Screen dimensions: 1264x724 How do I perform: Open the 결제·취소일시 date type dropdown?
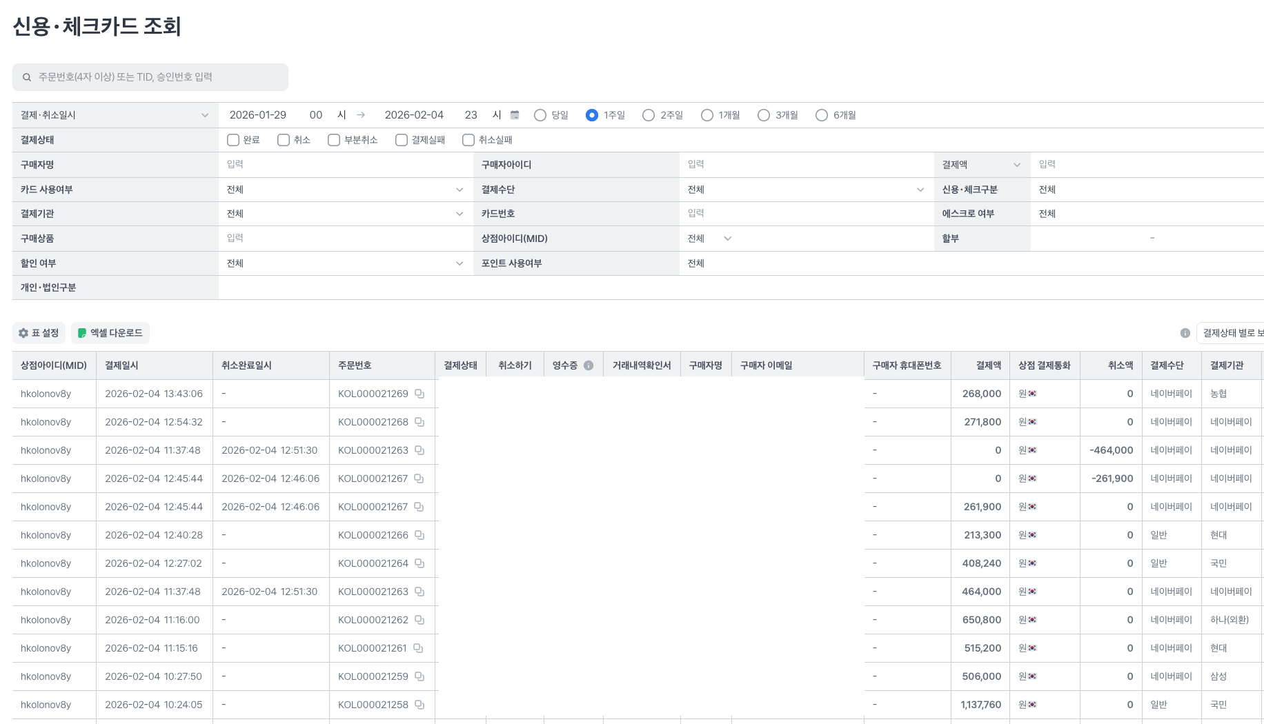pyautogui.click(x=115, y=115)
